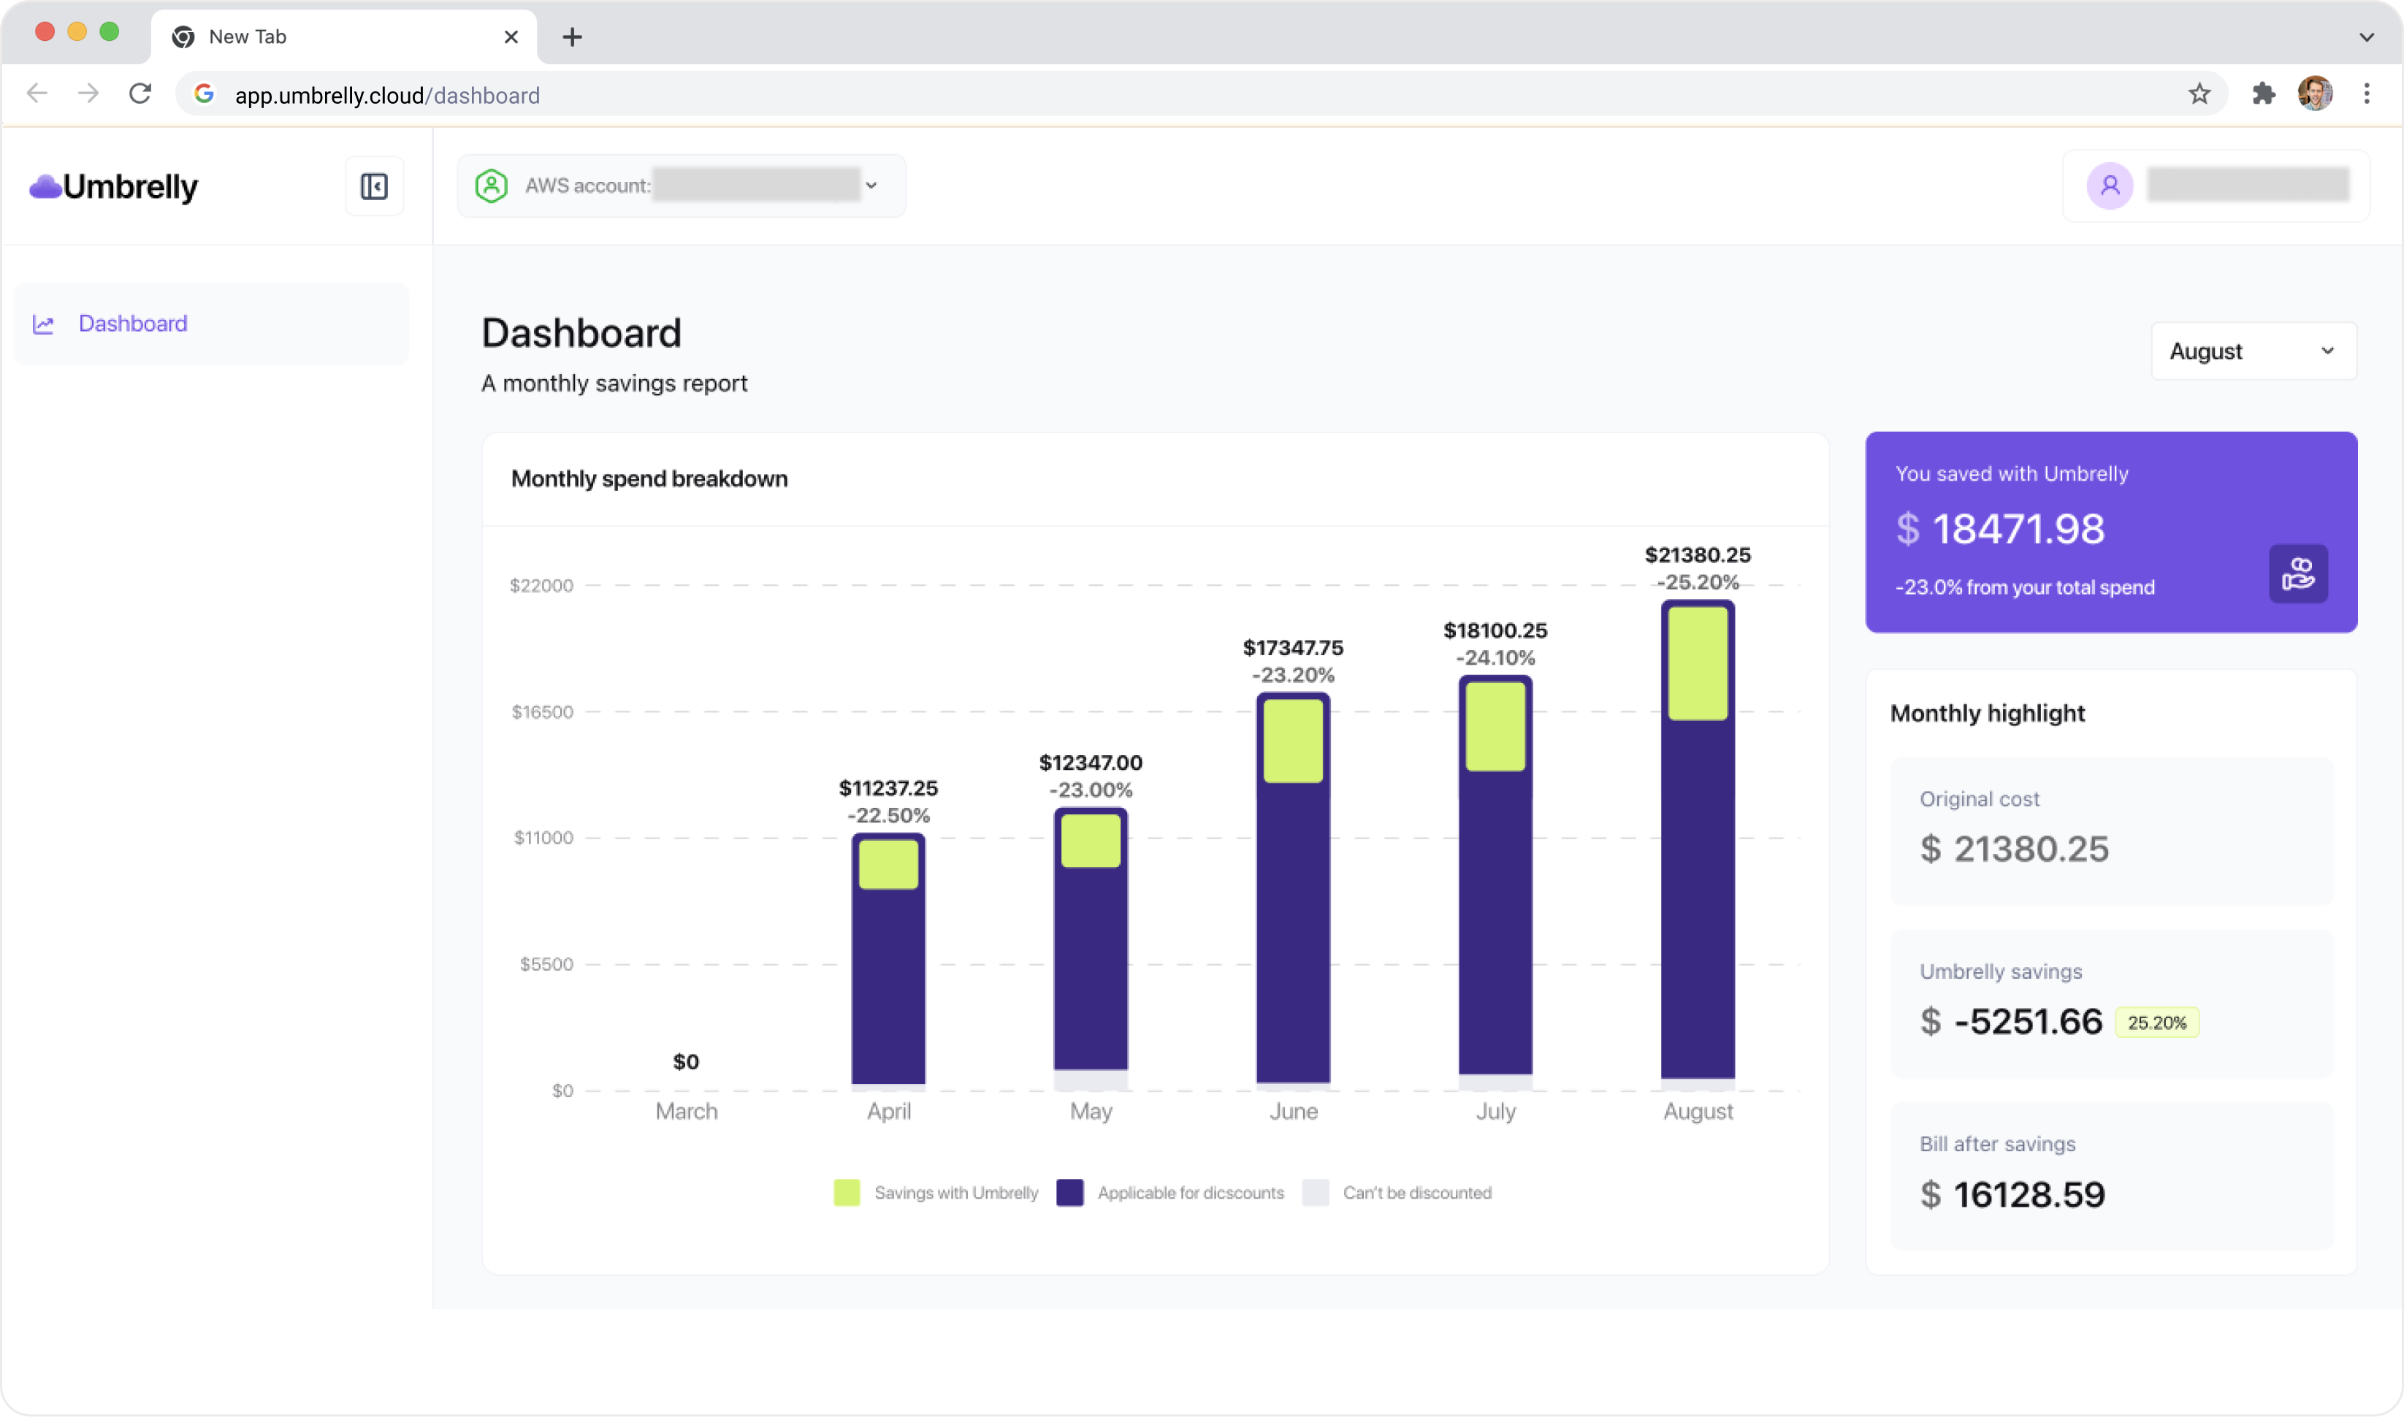Viewport: 2404px width, 1417px height.
Task: Reload the page
Action: pos(140,93)
